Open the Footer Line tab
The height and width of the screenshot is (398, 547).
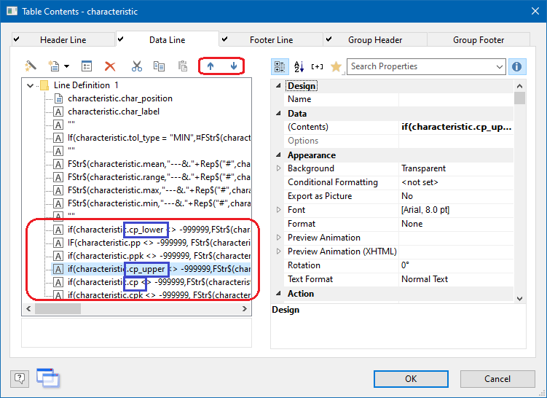click(271, 40)
